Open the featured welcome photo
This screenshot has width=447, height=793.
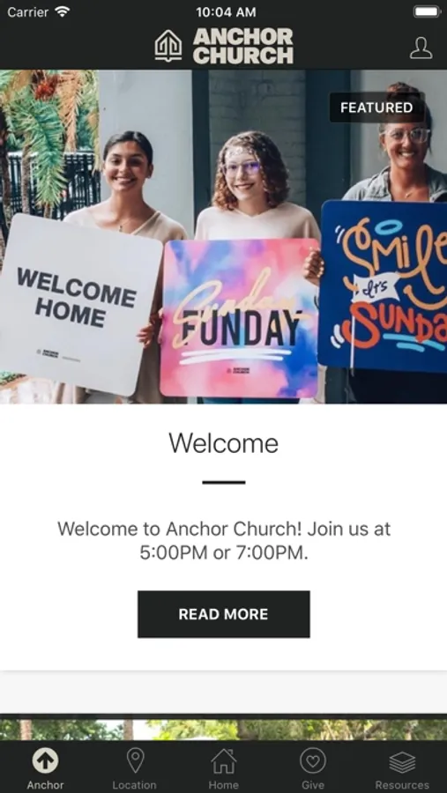pos(224,236)
